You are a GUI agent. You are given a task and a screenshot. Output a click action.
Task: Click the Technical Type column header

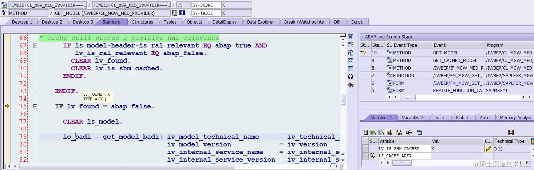(512, 141)
